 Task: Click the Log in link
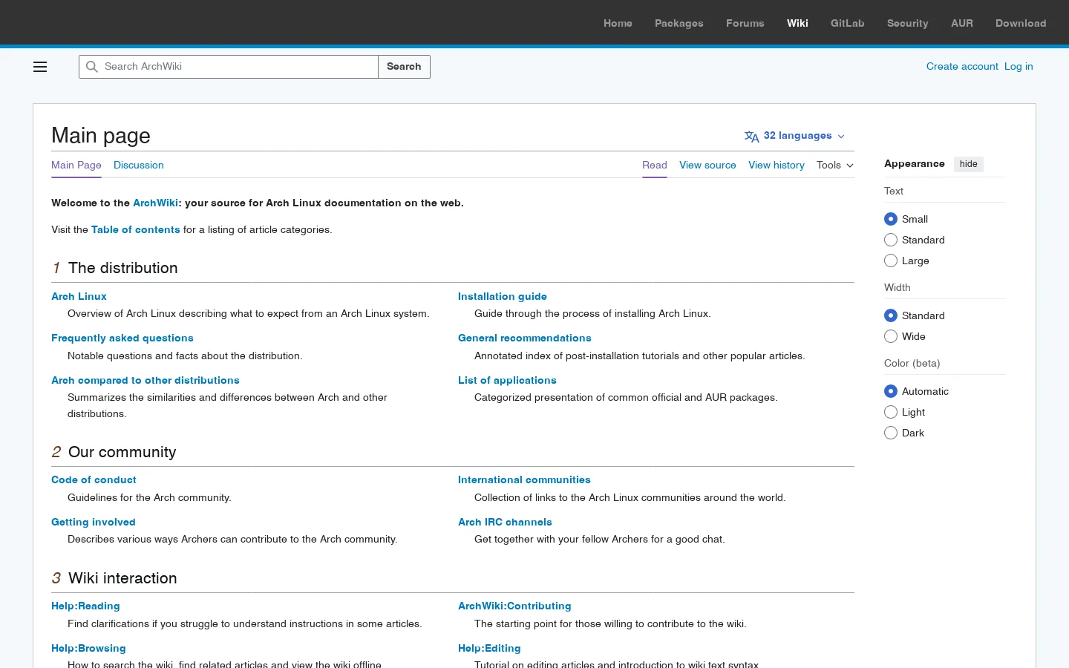coord(1019,66)
